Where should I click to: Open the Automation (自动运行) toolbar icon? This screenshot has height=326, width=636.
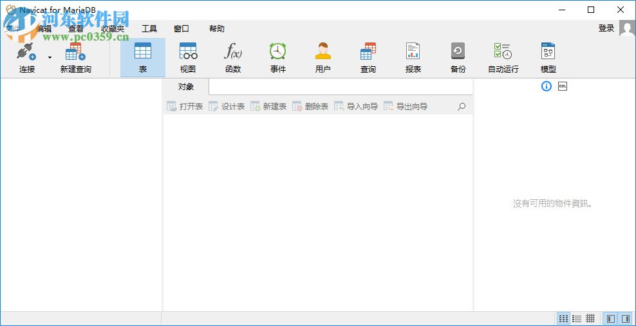pyautogui.click(x=503, y=58)
